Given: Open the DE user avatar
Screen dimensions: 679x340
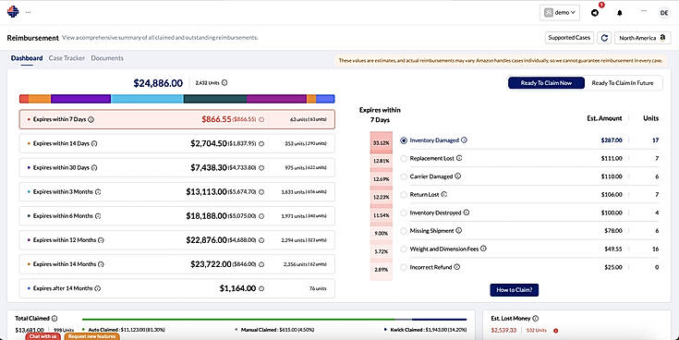Looking at the screenshot, I should pyautogui.click(x=664, y=13).
